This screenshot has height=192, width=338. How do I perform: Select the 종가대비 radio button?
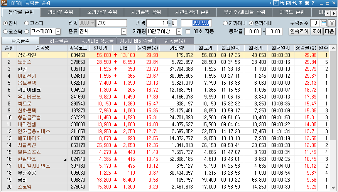pyautogui.click(x=251, y=23)
